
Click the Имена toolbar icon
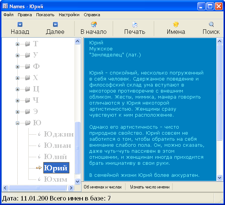[x=176, y=24]
